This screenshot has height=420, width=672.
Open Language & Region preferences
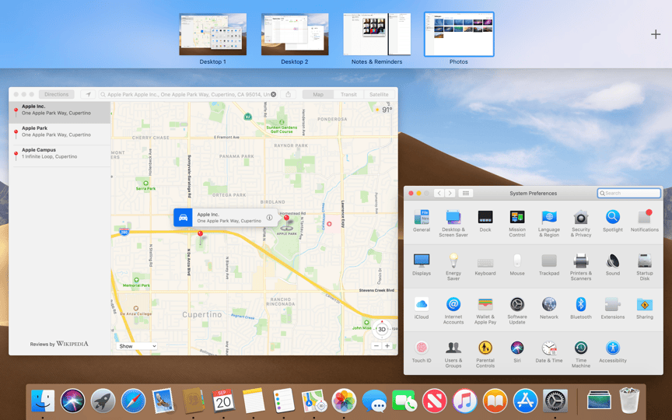549,223
